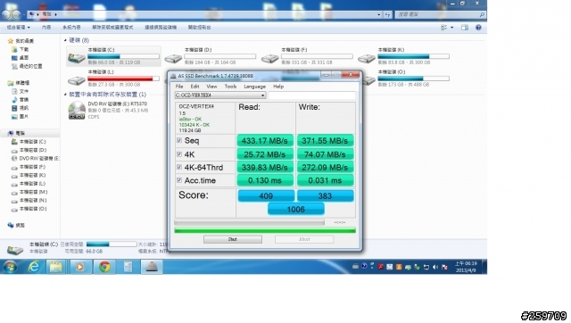Select local disk D: drive icon in Explorer
The image size is (571, 323).
coord(173,58)
